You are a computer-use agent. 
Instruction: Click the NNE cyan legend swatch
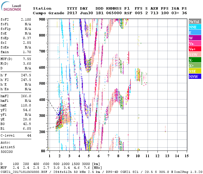pyautogui.click(x=195, y=27)
